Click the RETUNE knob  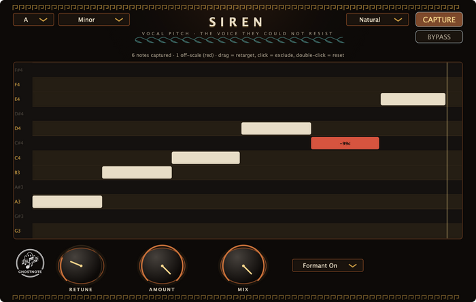(x=81, y=265)
